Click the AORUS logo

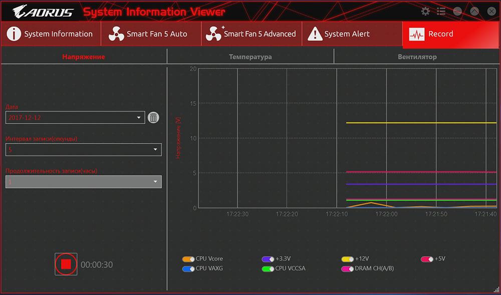coord(43,12)
